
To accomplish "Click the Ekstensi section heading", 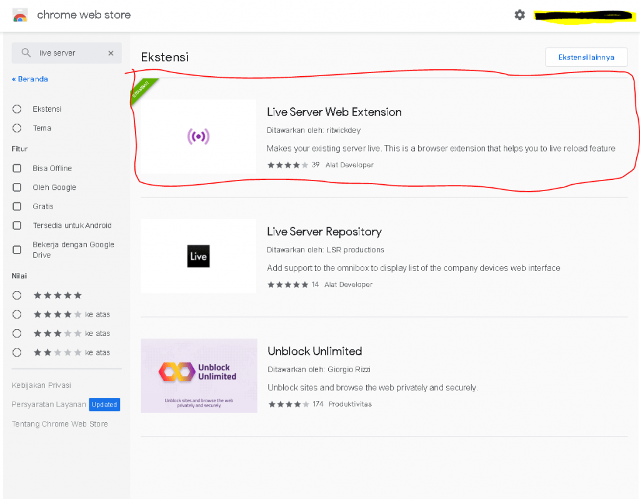I will pyautogui.click(x=164, y=57).
